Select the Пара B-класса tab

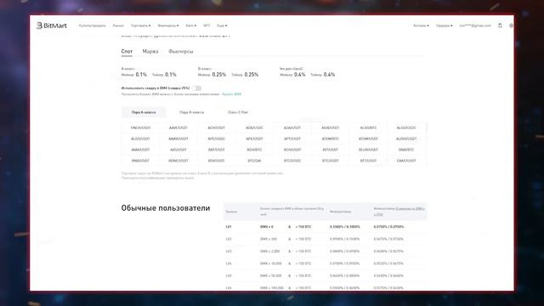pyautogui.click(x=192, y=112)
